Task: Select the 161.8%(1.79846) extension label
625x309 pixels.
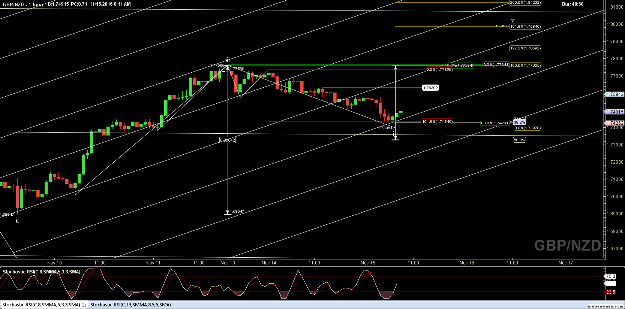Action: pyautogui.click(x=525, y=27)
